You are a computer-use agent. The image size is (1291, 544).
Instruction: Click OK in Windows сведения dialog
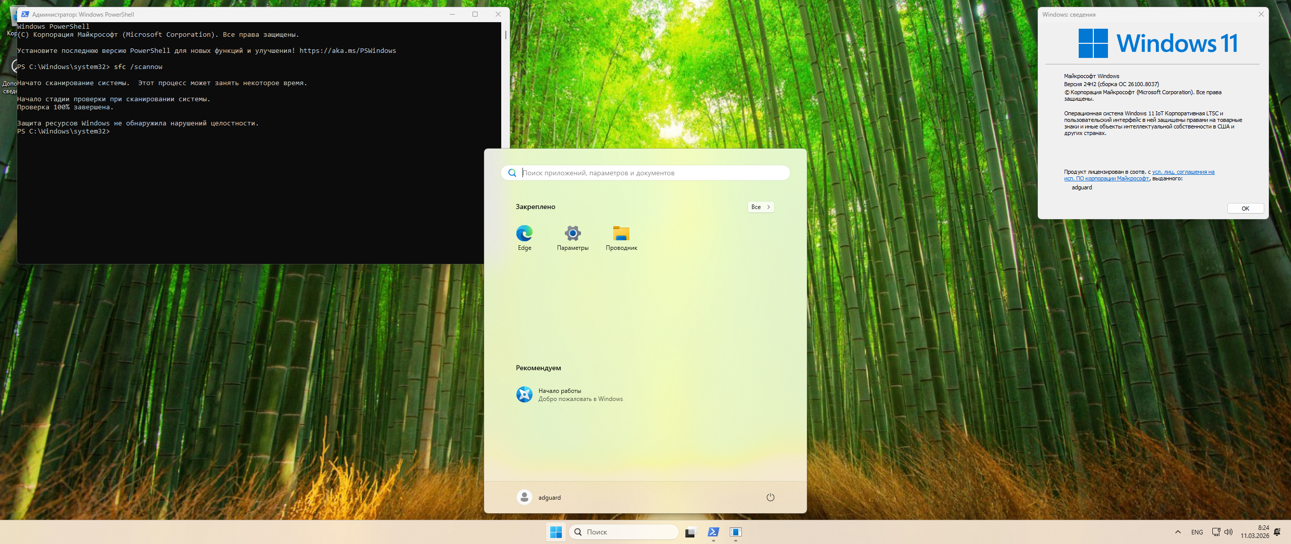point(1245,209)
